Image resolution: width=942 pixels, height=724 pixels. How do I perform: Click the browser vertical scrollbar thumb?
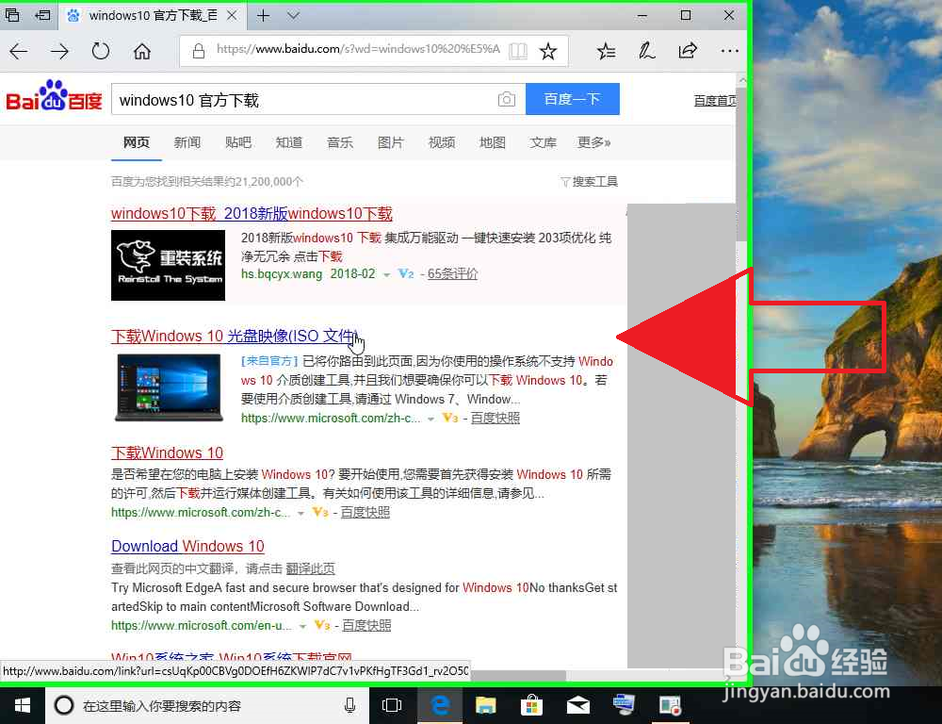point(742,163)
